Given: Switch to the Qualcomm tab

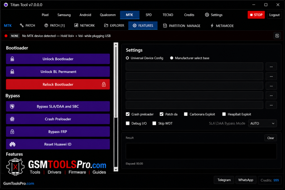Looking at the screenshot, I should [108, 15].
